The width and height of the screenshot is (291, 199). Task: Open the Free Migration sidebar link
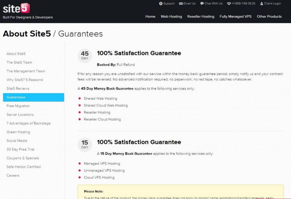[x=18, y=106]
